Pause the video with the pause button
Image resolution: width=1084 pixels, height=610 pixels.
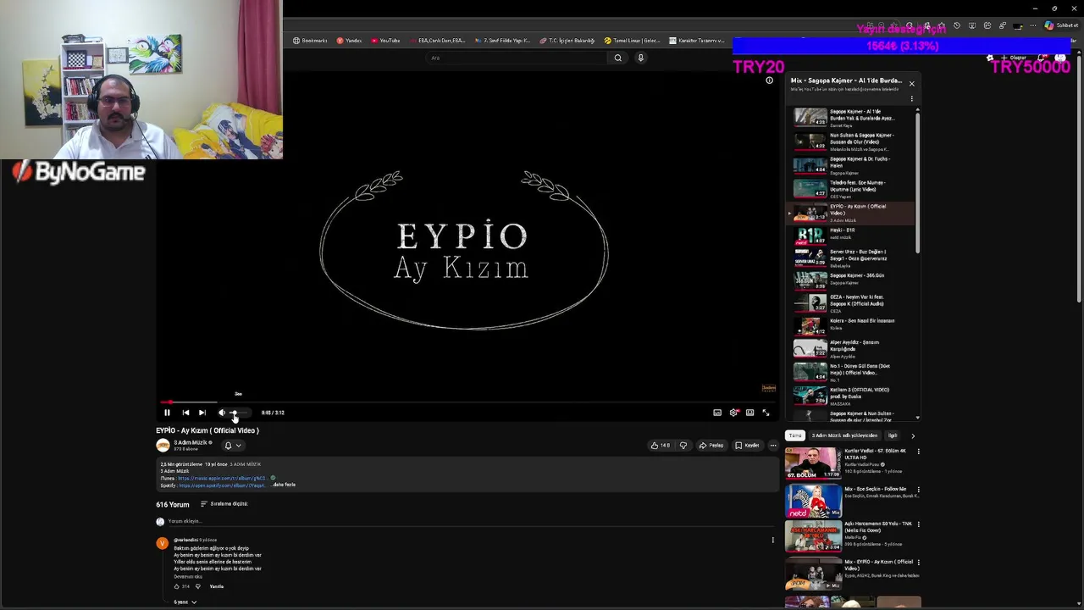tap(167, 413)
